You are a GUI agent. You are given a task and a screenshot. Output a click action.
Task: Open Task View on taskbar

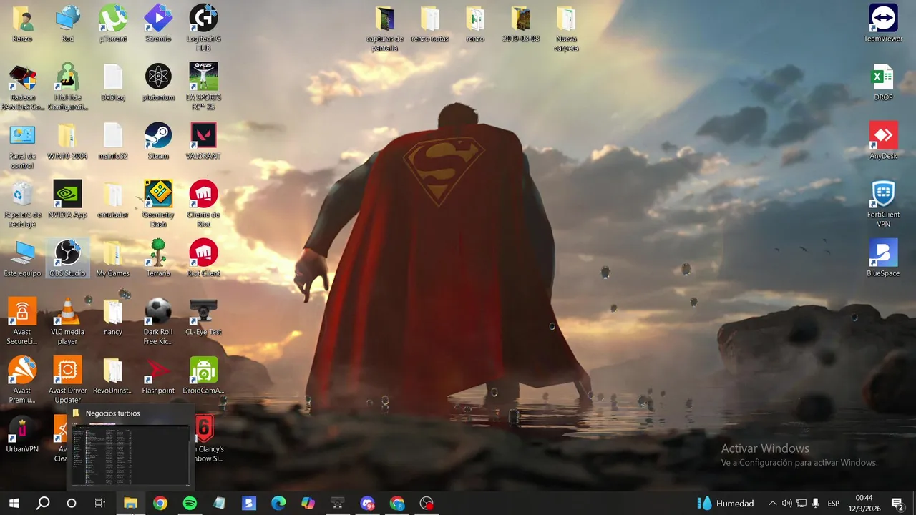pos(100,503)
